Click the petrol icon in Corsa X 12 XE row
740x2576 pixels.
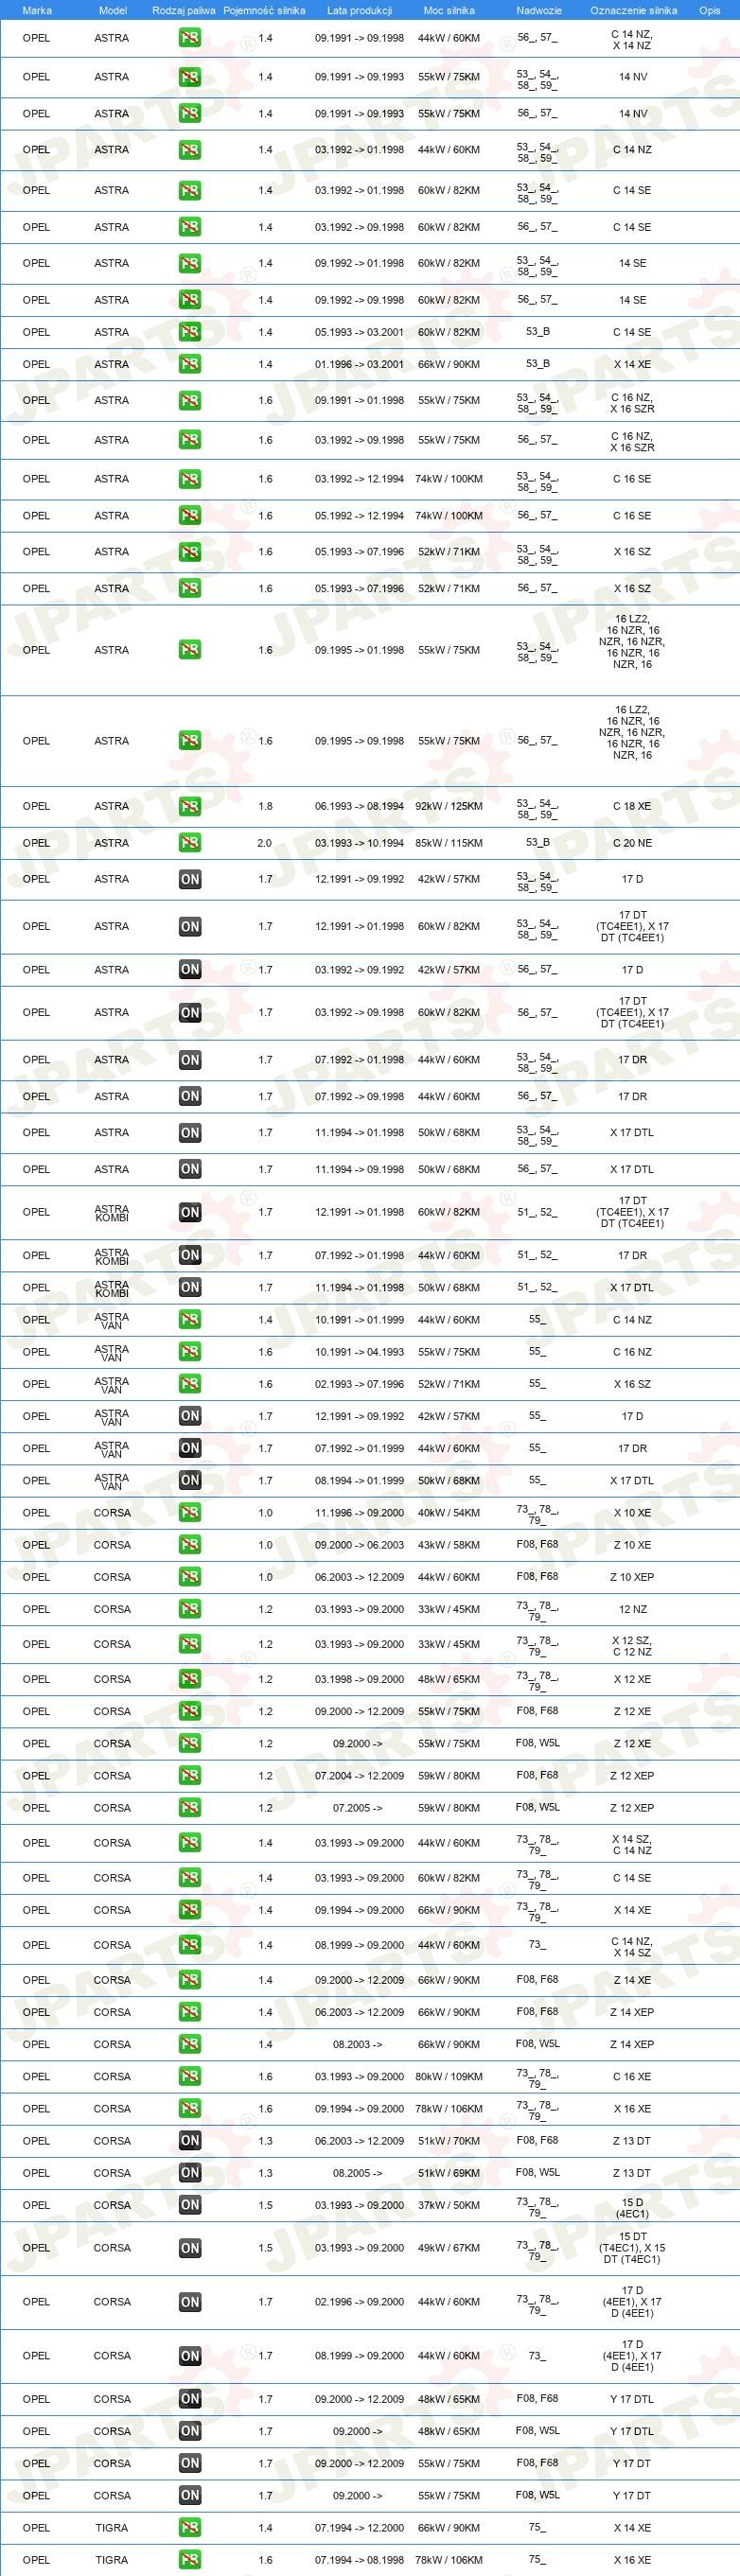click(x=189, y=1679)
